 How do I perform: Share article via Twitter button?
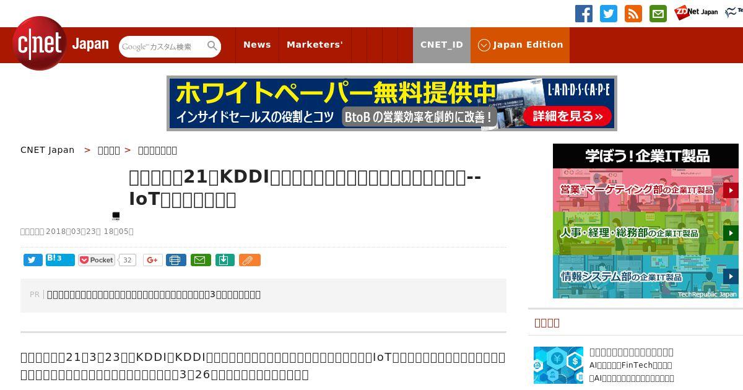[33, 260]
